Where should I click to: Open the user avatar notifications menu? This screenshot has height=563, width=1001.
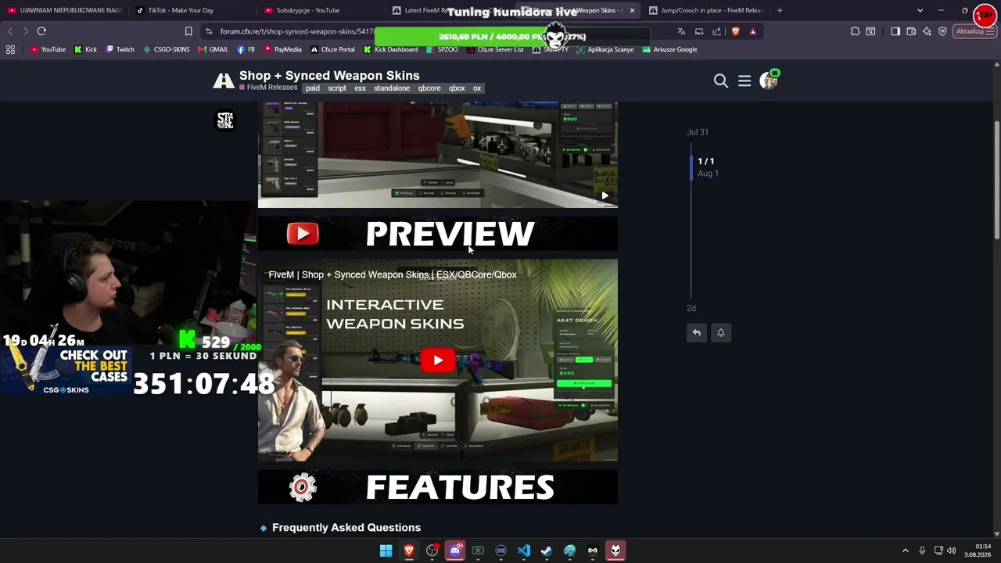[x=769, y=80]
